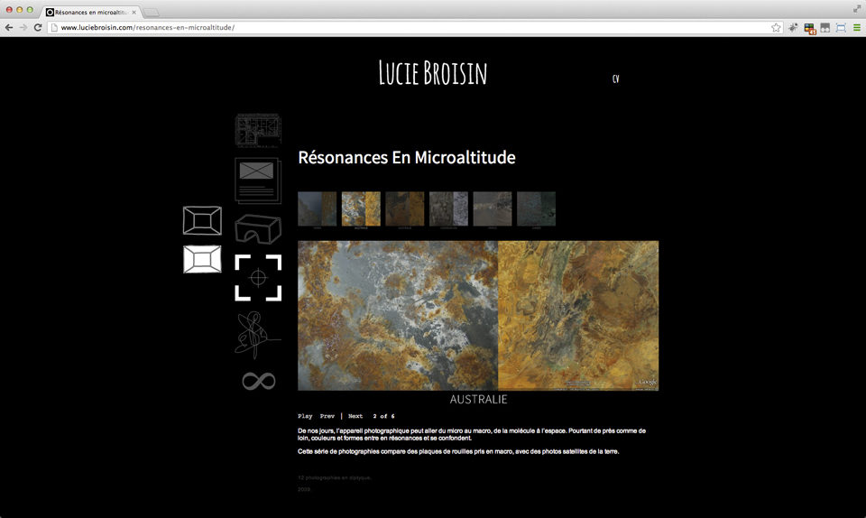Click the Résonances En Microaltitude heading

(407, 157)
